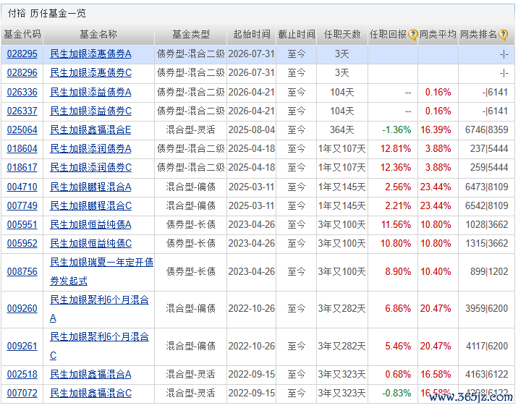Select the -1.36% return value
This screenshot has width=518, height=408.
pyautogui.click(x=396, y=129)
